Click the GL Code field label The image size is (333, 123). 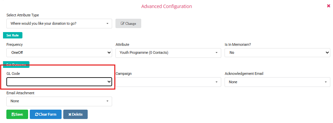coord(13,74)
